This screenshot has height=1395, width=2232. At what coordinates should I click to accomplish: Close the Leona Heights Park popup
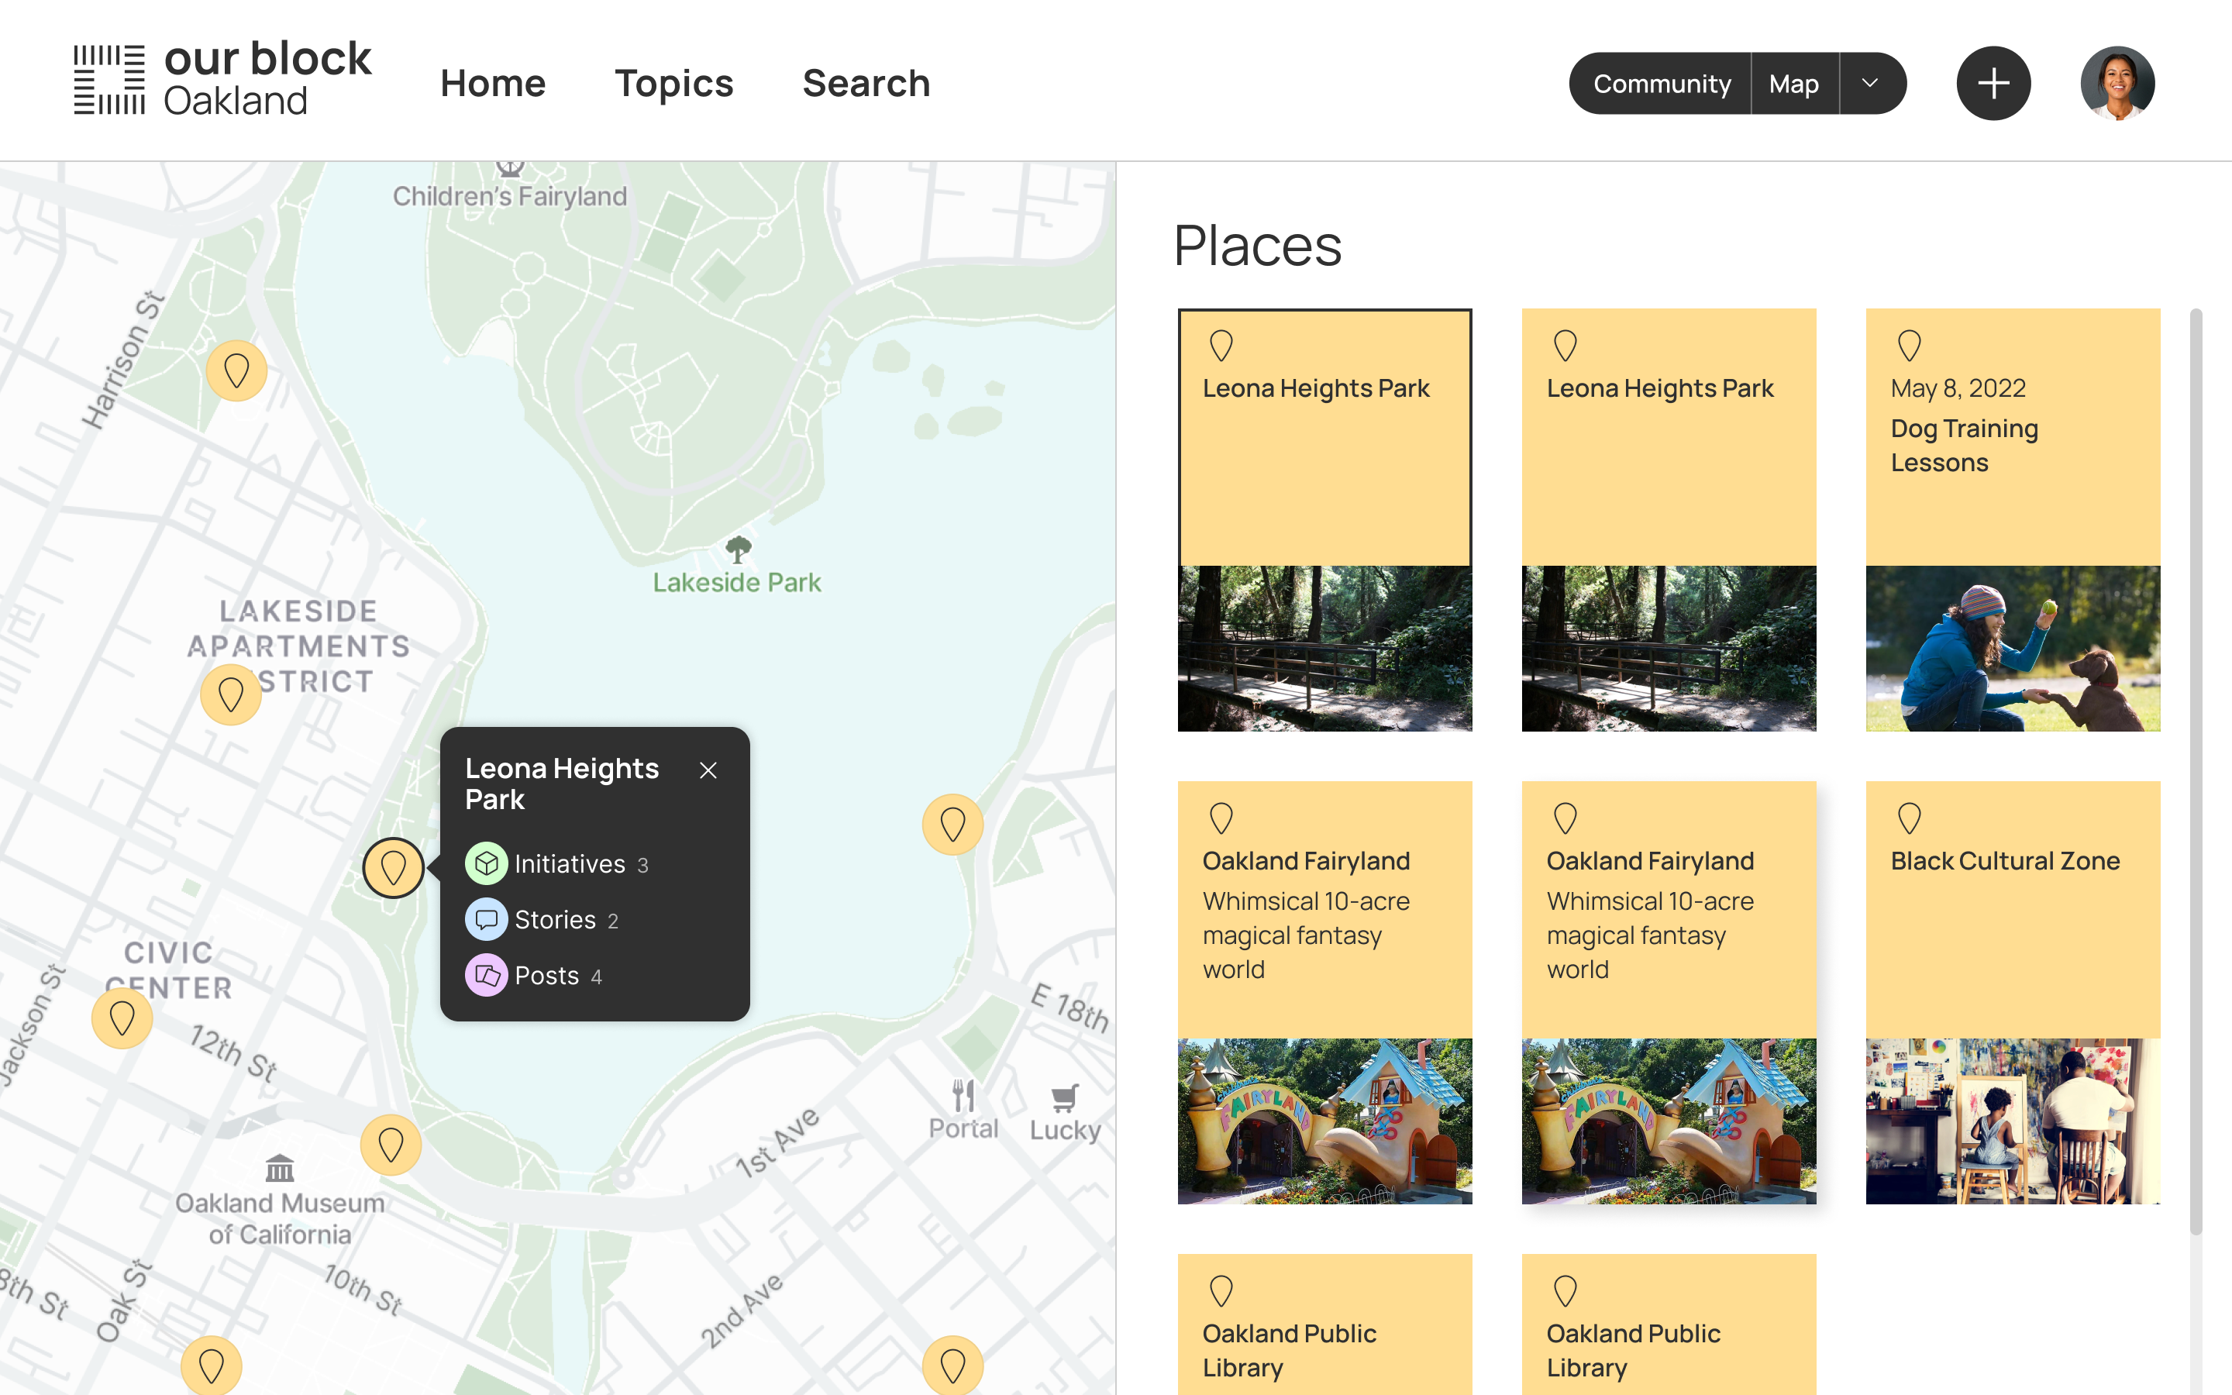pyautogui.click(x=708, y=770)
